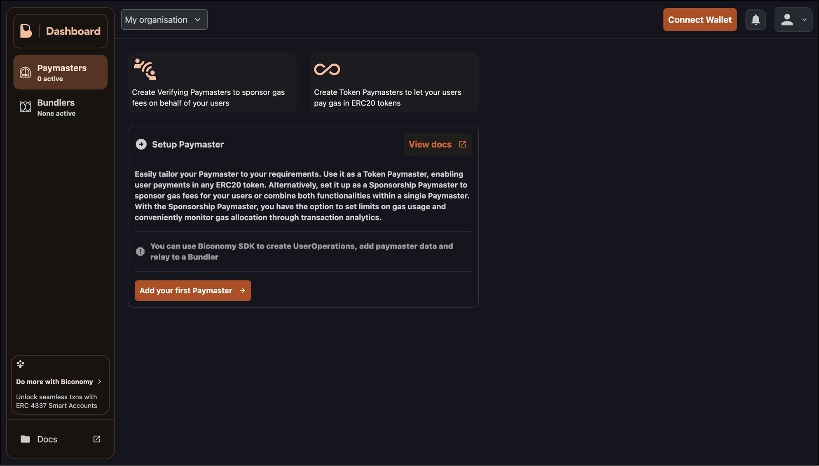
Task: Click the sparkle icon in Biconomy promo card
Action: click(x=20, y=364)
